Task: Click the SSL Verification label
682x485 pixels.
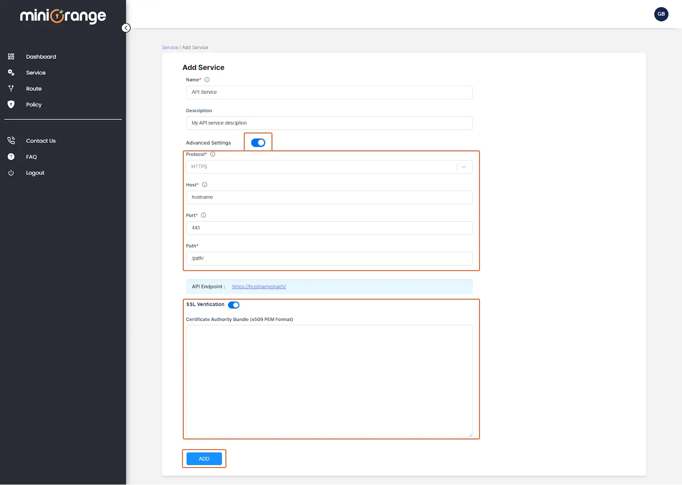Action: (205, 304)
